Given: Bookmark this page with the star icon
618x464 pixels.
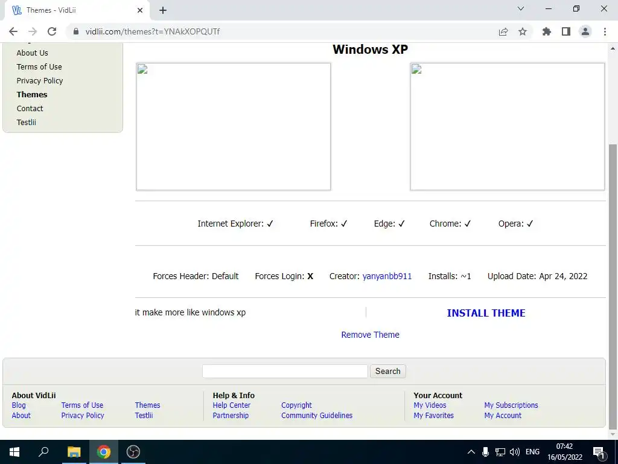Looking at the screenshot, I should coord(523,31).
